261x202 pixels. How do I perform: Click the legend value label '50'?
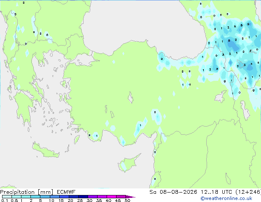click(127, 200)
